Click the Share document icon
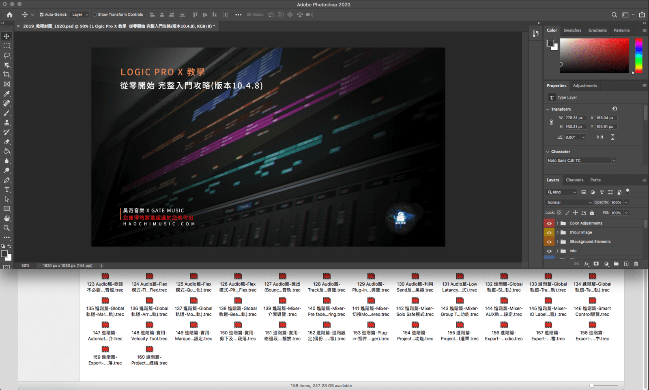The width and height of the screenshot is (649, 390). click(642, 15)
